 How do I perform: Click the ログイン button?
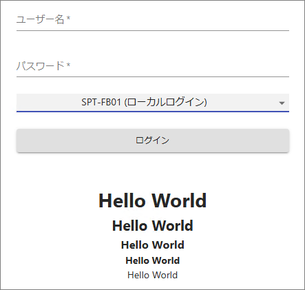pos(153,141)
